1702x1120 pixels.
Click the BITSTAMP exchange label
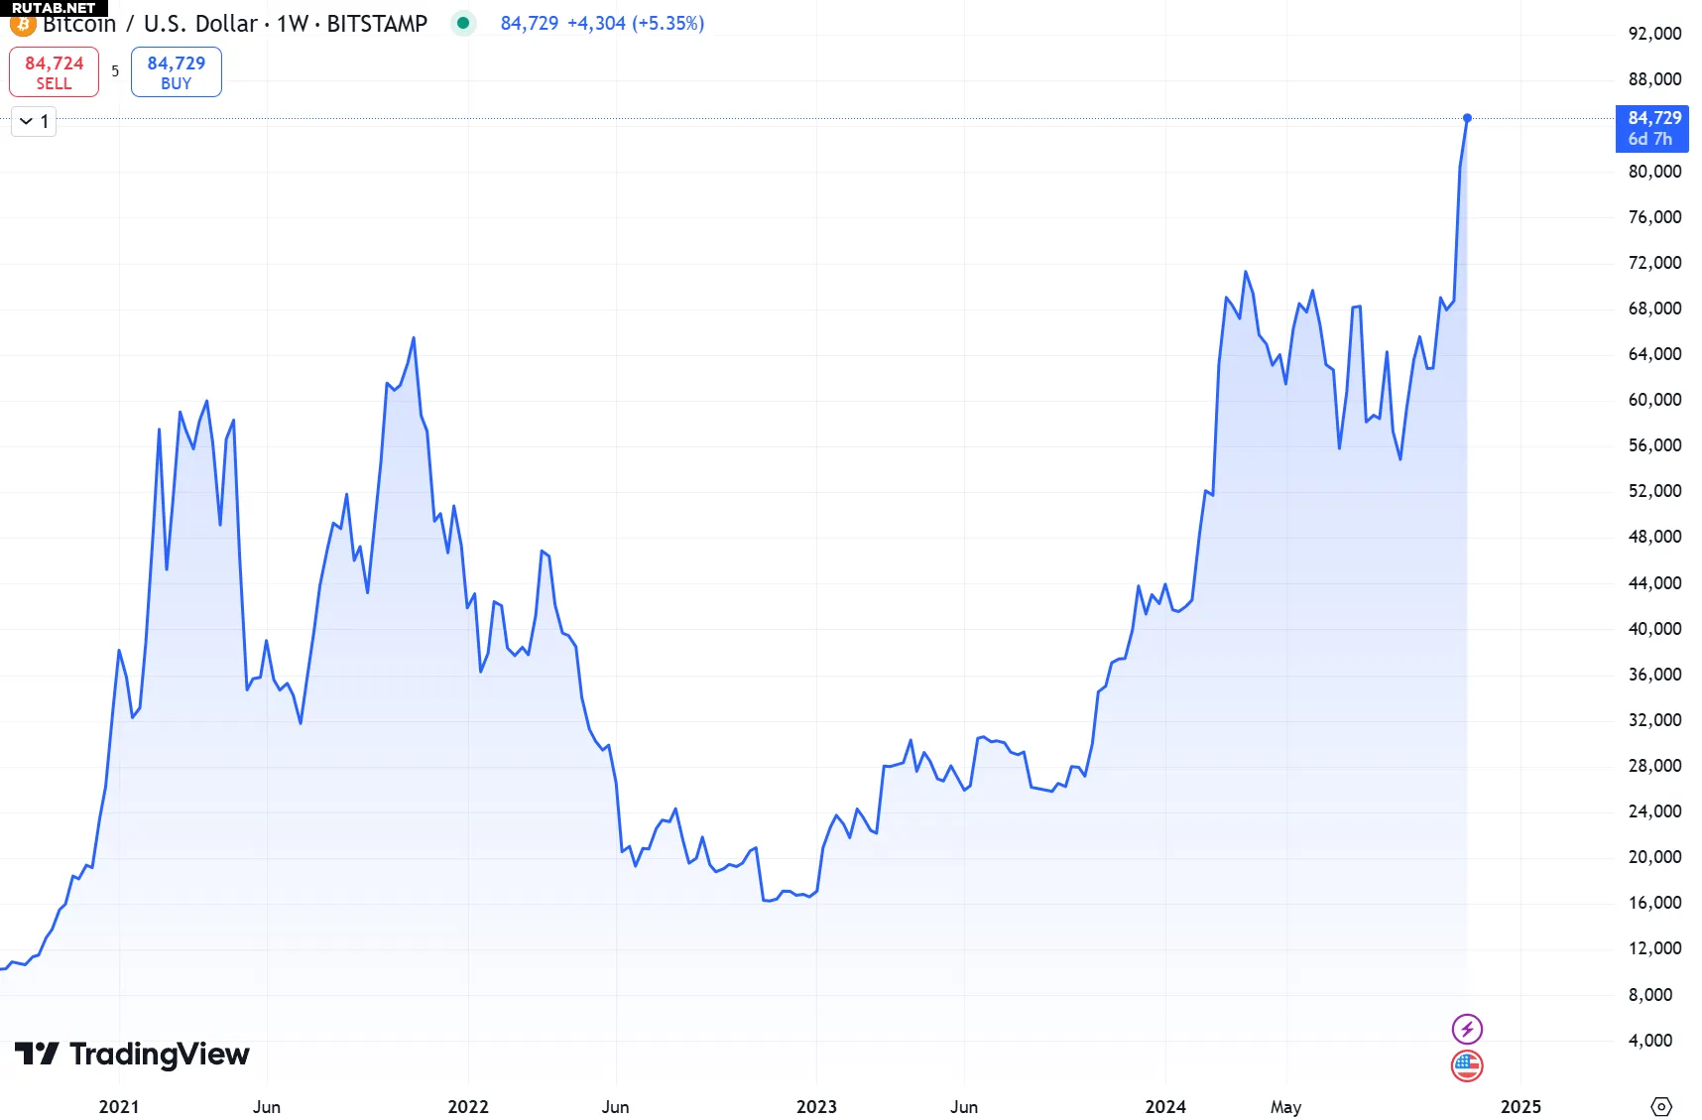377,24
